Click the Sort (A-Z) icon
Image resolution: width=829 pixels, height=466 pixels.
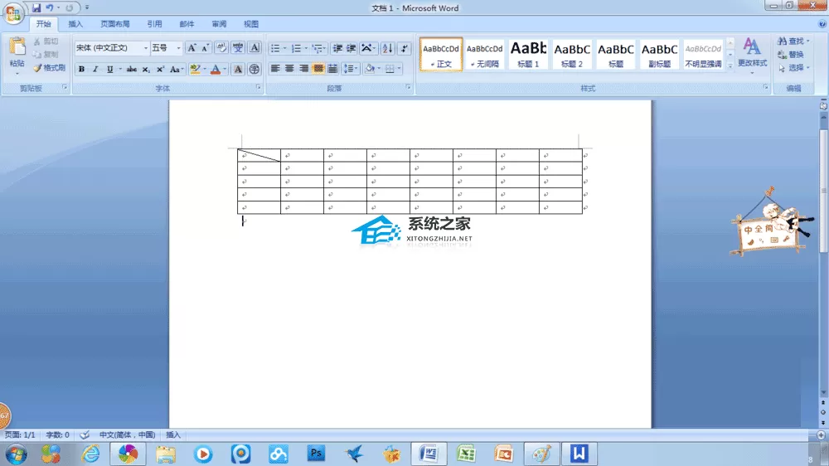coord(387,48)
